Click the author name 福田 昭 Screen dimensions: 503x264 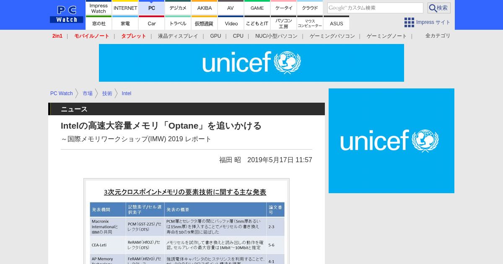click(x=230, y=160)
